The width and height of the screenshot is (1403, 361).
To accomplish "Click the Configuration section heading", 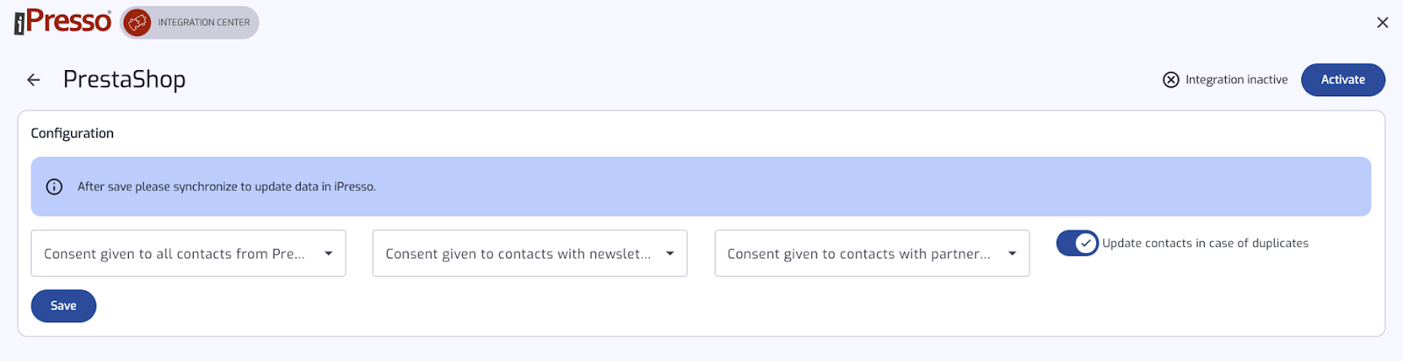I will pos(72,133).
